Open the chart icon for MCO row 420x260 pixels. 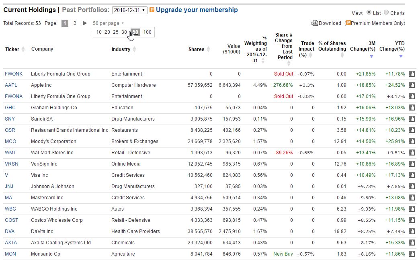click(x=412, y=141)
